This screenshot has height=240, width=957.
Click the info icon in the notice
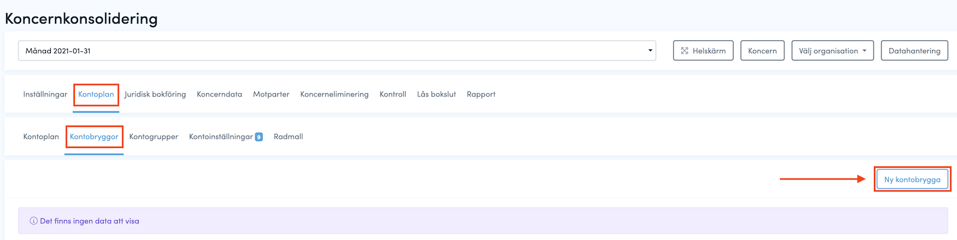point(33,221)
